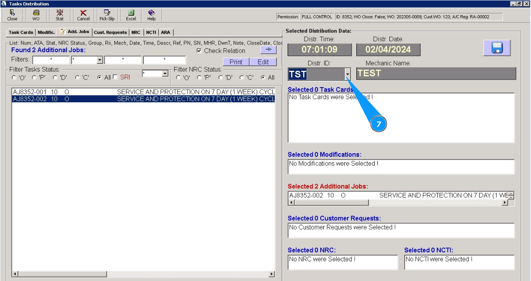Screen dimensions: 531x281
Task: Click the fourth Filters input field
Action: tap(165, 60)
